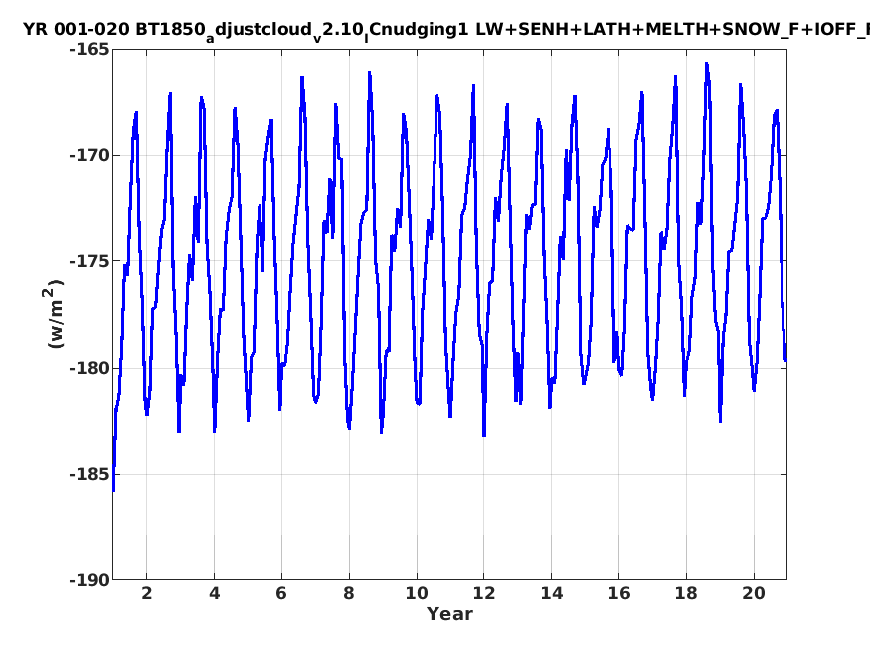Click the x-axis tick label 16
Screen dimensions: 870x652
(x=618, y=593)
